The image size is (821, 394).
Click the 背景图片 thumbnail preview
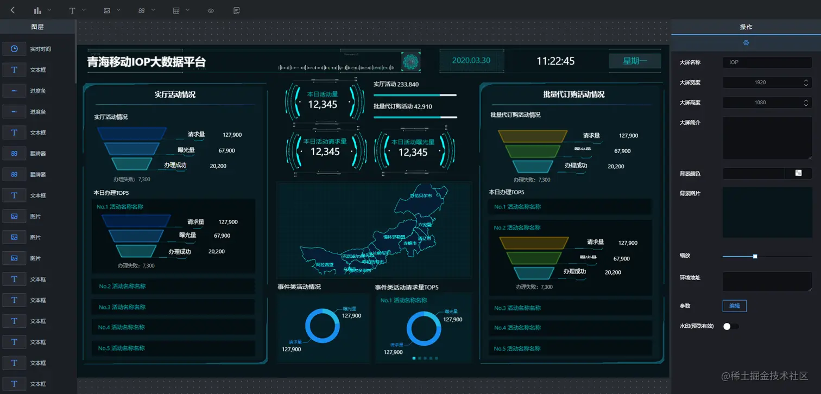767,213
